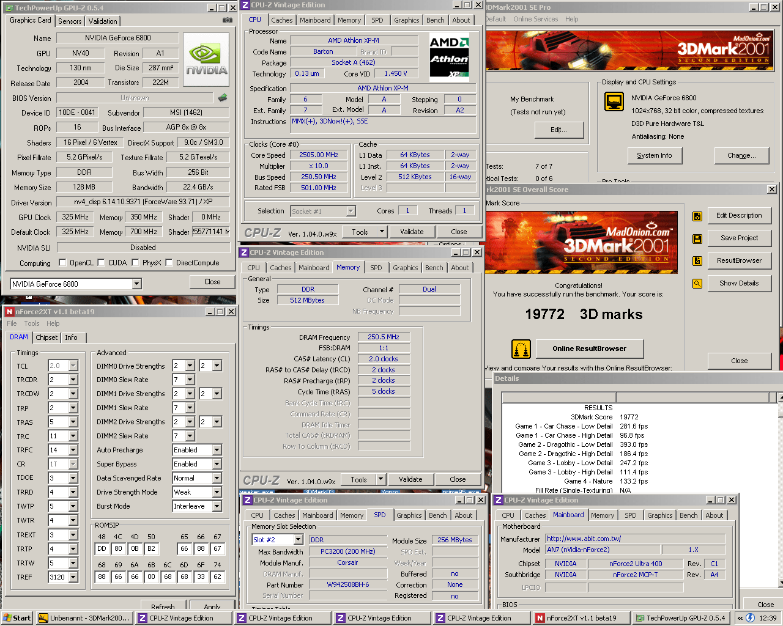Switch to the Sensors tab in GPU-Z
The width and height of the screenshot is (783, 626).
(70, 21)
